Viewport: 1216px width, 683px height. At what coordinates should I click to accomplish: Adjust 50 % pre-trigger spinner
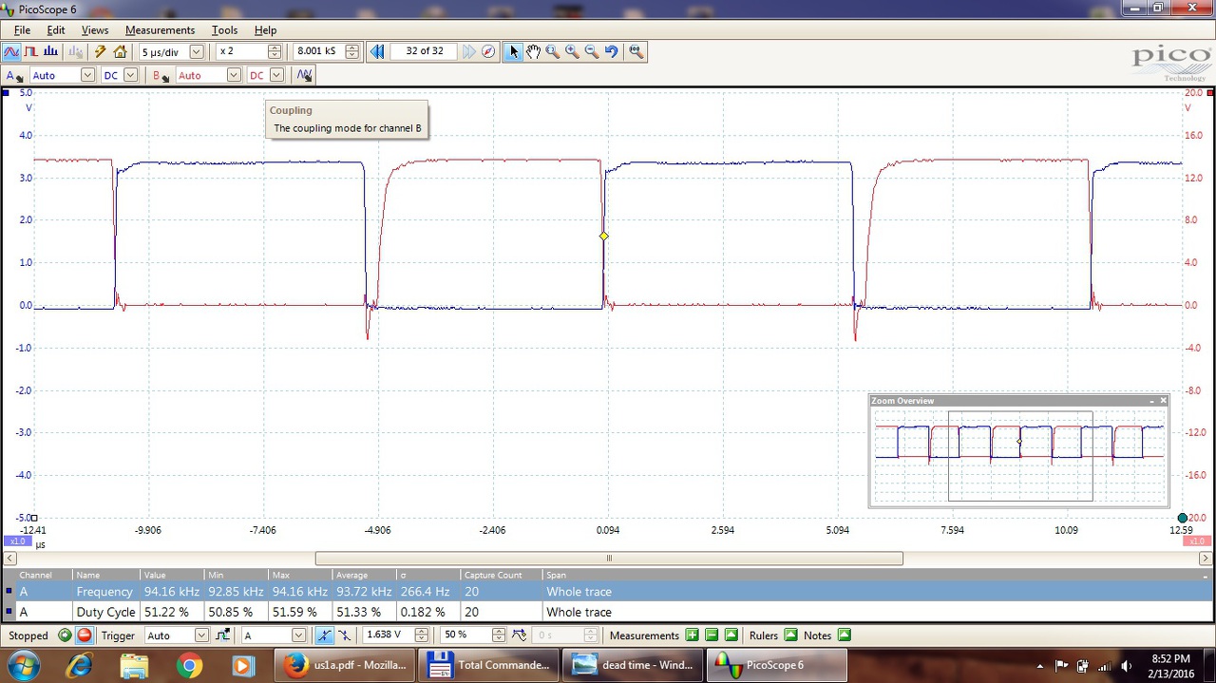[x=499, y=636]
